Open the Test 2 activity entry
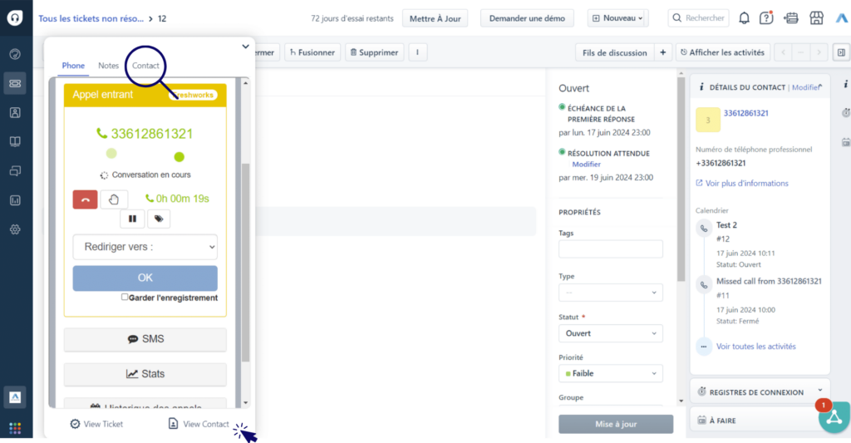Viewport: 851px width, 443px height. [x=726, y=224]
